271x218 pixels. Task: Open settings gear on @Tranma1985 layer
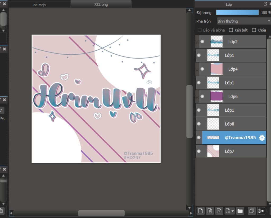point(262,138)
